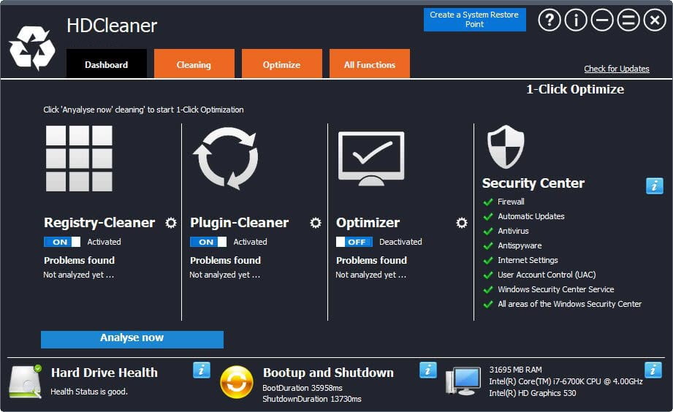
Task: Switch to the Dashboard tab
Action: 107,64
